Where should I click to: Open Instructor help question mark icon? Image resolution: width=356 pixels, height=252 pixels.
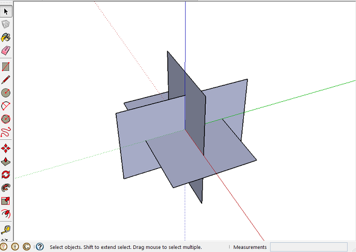40,247
